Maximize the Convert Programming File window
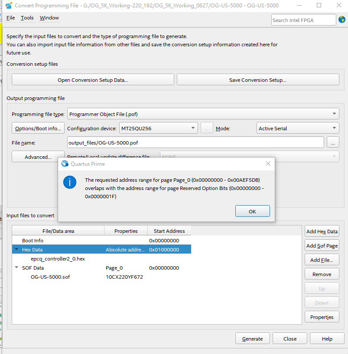Screen dimensions: 348x354 (319, 5)
